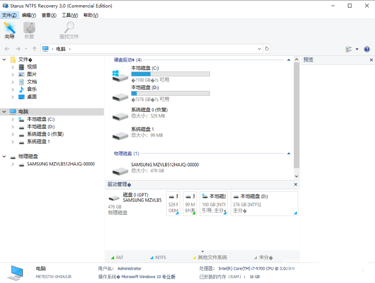Select 本地磁盘 (C:) in the tree
This screenshot has height=283, width=375.
pyautogui.click(x=41, y=119)
